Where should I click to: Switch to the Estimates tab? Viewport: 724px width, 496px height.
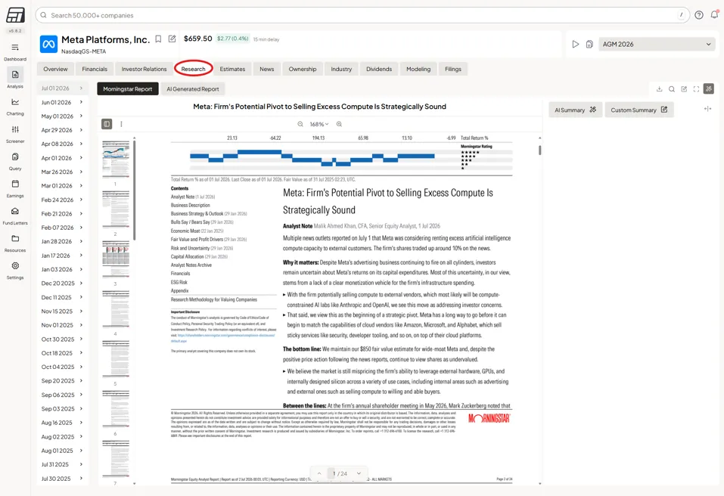coord(232,70)
